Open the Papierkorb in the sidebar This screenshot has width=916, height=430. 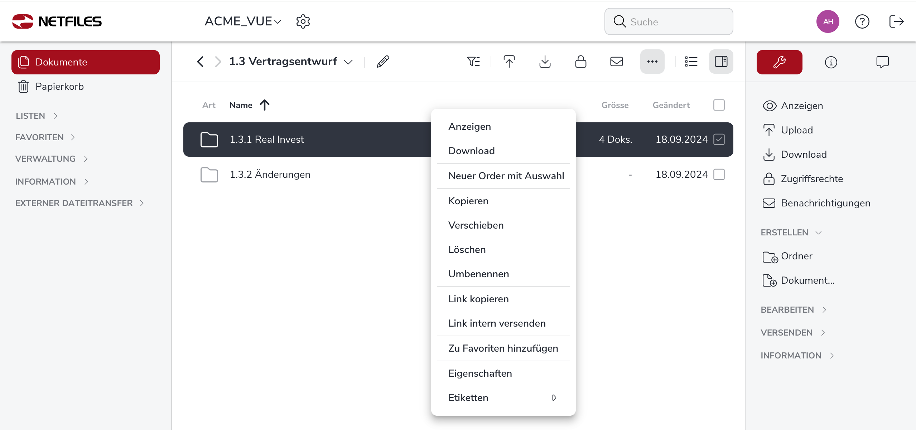[x=59, y=87]
